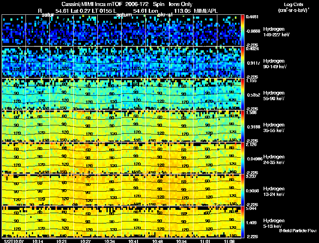Click the colorbar beside Hydrogen 149-227 keV
Image resolution: width=319 pixels, height=243 pixels.
click(x=242, y=30)
